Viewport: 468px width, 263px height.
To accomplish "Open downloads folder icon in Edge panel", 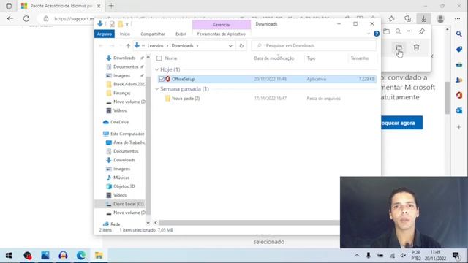I will tap(387, 31).
